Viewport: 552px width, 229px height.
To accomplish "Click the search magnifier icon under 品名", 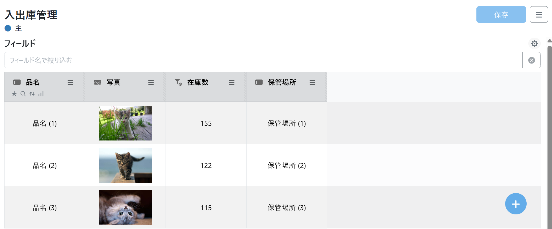I will click(23, 94).
